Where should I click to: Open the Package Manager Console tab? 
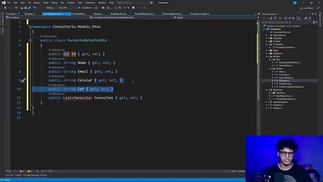click(35, 175)
